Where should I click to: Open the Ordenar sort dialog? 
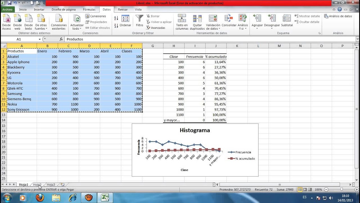[x=125, y=21]
